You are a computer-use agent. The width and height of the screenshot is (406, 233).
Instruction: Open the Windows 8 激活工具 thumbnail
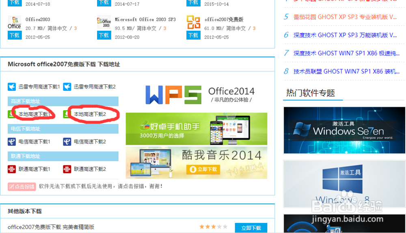tap(344, 184)
